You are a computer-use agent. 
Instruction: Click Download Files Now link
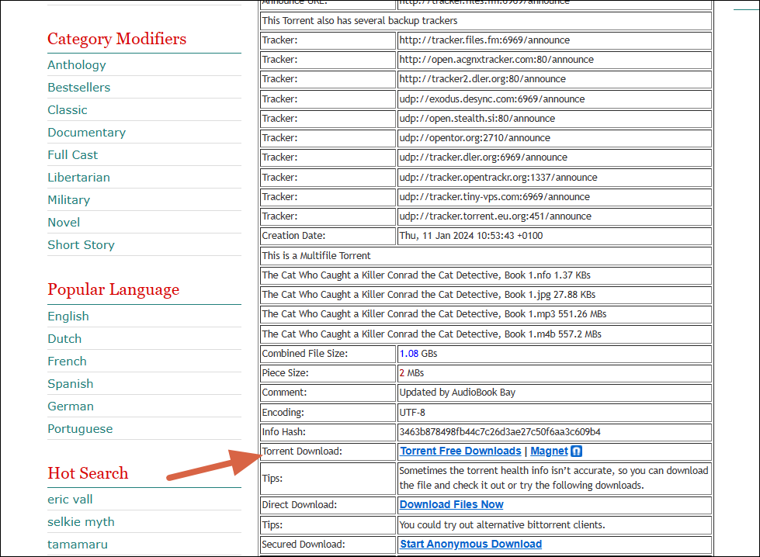coord(451,505)
